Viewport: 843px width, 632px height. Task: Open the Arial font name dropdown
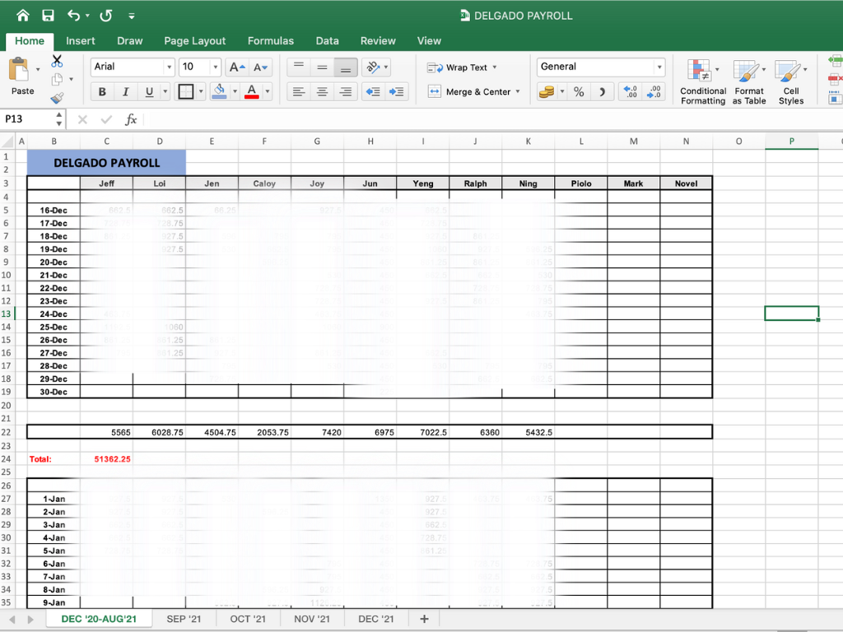169,67
